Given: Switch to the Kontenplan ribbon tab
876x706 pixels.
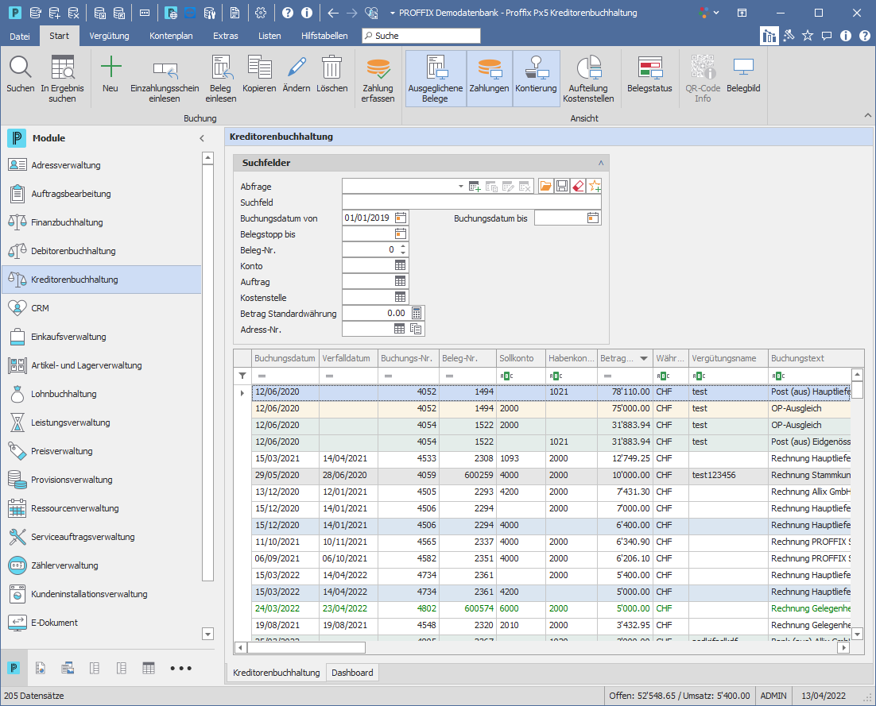Looking at the screenshot, I should pos(171,36).
